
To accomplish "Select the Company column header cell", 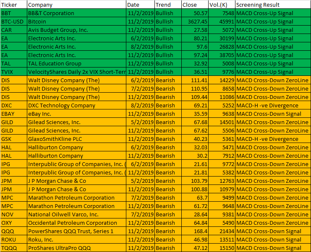I will 76,5.
